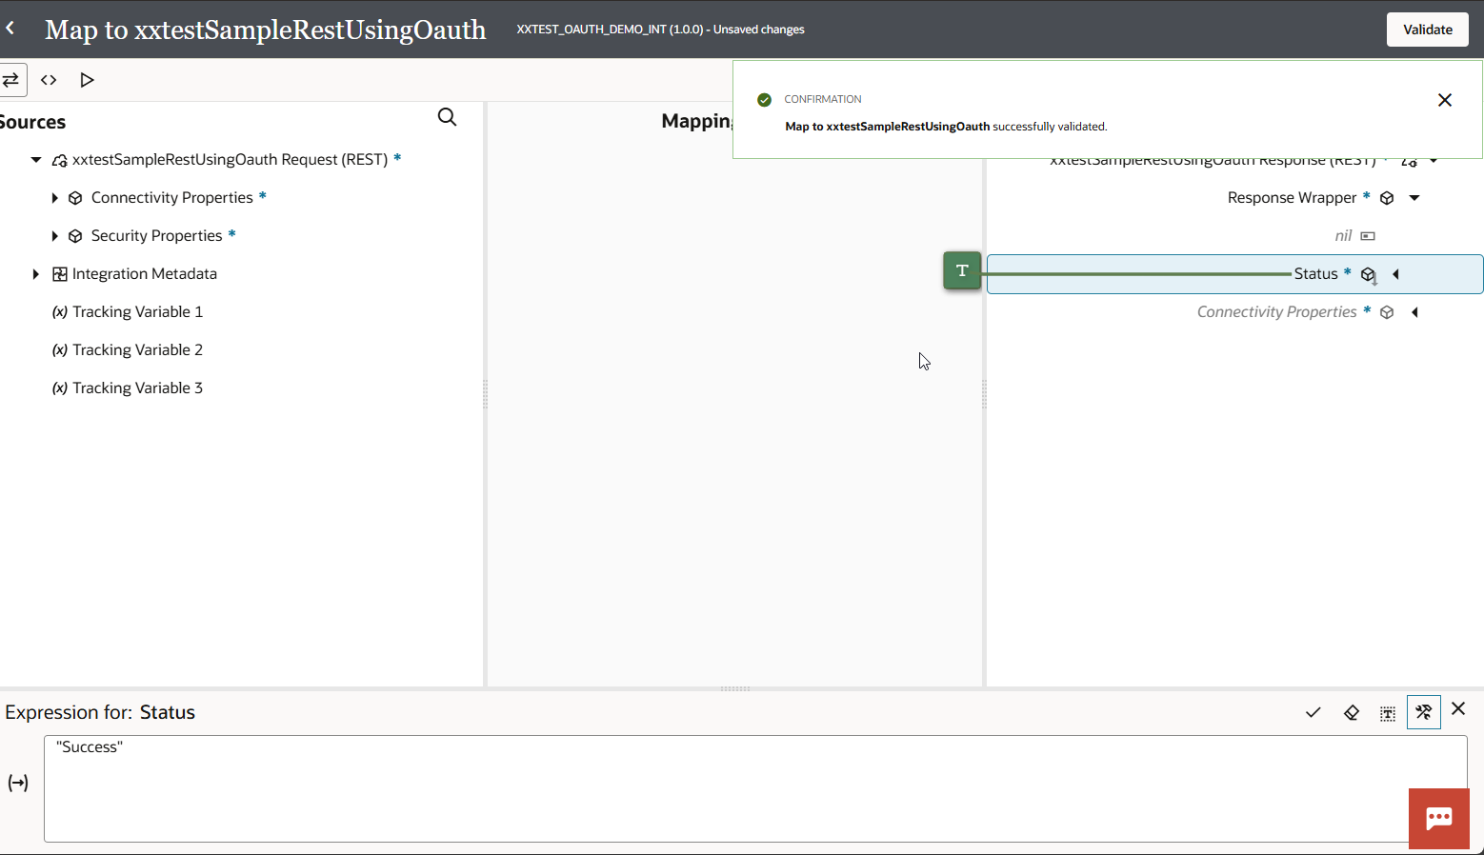1484x855 pixels.
Task: Collapse the xxtestSampleRestUsingOauth Request (REST) node
Action: pyautogui.click(x=35, y=160)
